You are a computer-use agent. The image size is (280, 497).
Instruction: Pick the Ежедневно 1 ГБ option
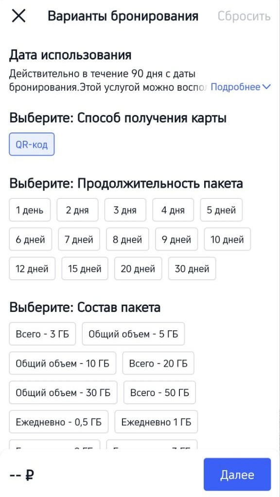point(156,422)
